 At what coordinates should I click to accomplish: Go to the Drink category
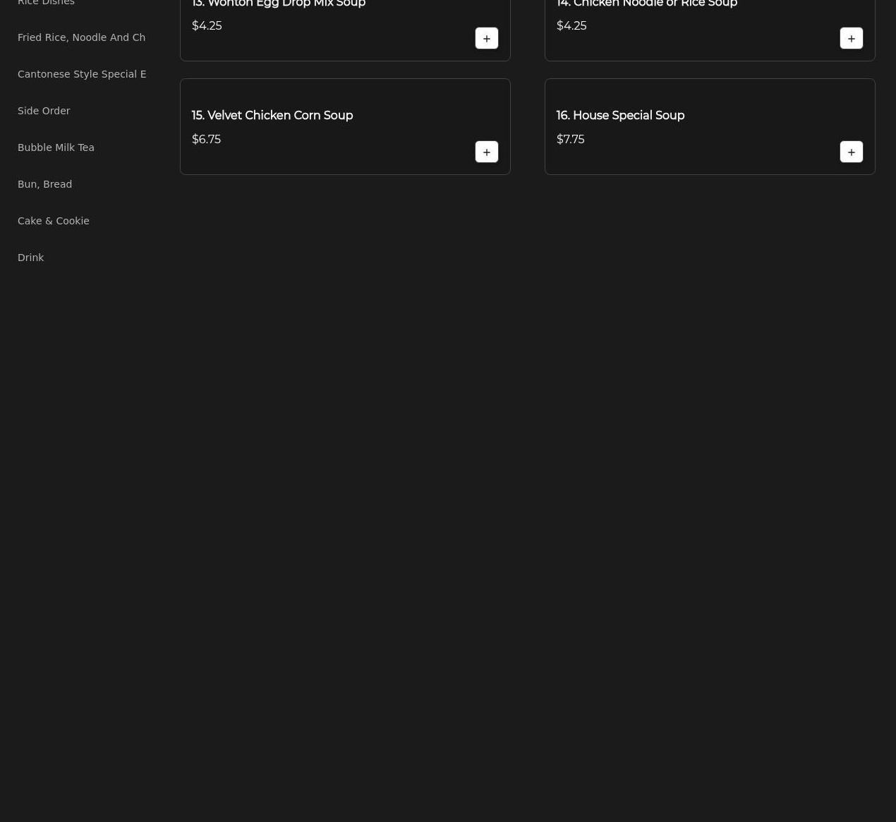coord(30,258)
